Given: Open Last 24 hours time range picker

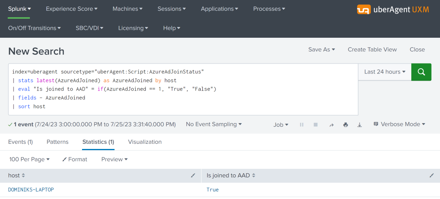Looking at the screenshot, I should tap(385, 72).
